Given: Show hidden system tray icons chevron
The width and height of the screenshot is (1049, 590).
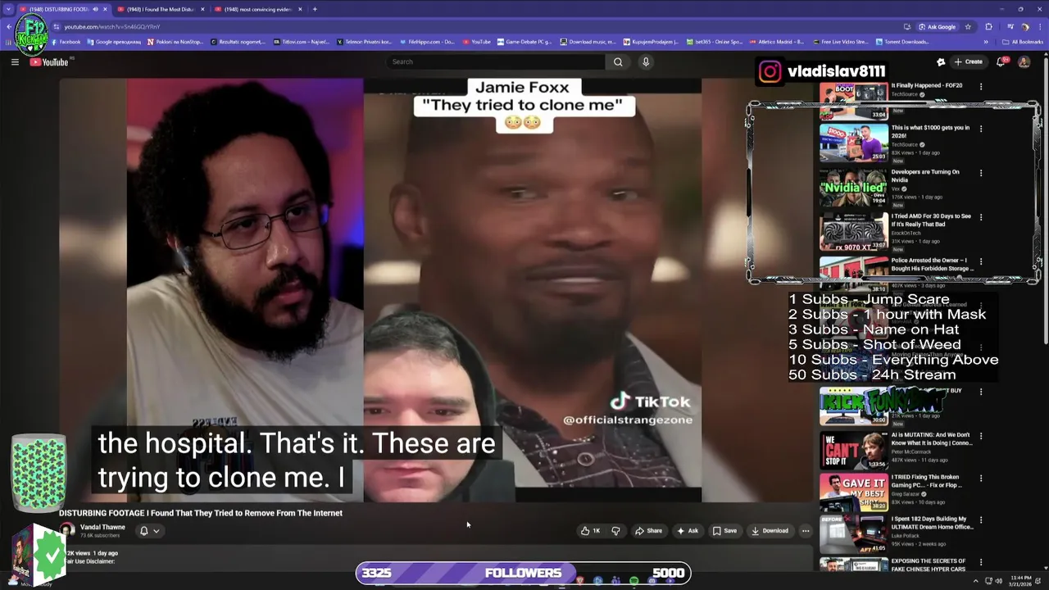Looking at the screenshot, I should click(977, 581).
